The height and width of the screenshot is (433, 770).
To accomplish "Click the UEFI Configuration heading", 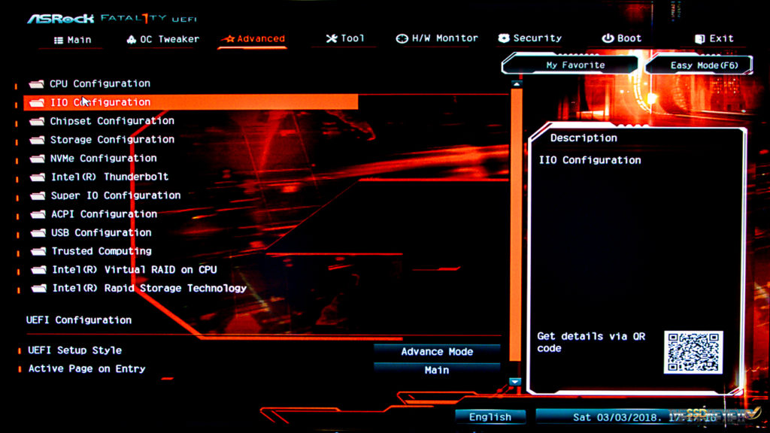I will [78, 320].
